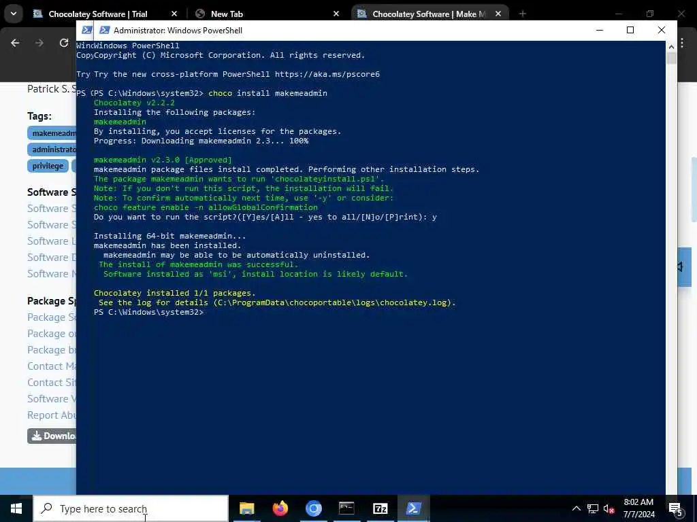Image resolution: width=697 pixels, height=522 pixels.
Task: Click the 'Chocolatey v2.2.2' output line
Action: 134,103
